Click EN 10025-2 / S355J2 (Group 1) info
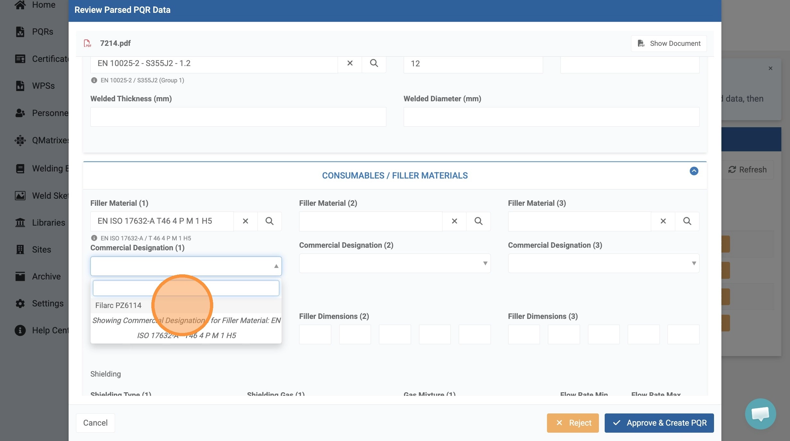Viewport: 790px width, 441px height. (142, 80)
